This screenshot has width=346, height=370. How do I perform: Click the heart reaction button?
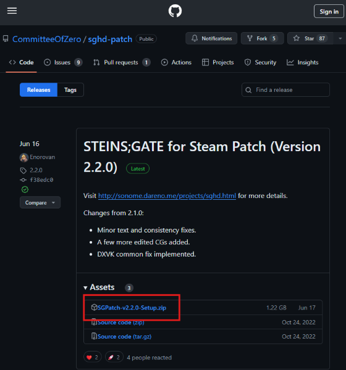click(92, 357)
